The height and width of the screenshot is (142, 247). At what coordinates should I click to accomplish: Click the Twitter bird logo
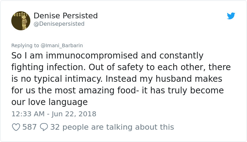(x=231, y=16)
